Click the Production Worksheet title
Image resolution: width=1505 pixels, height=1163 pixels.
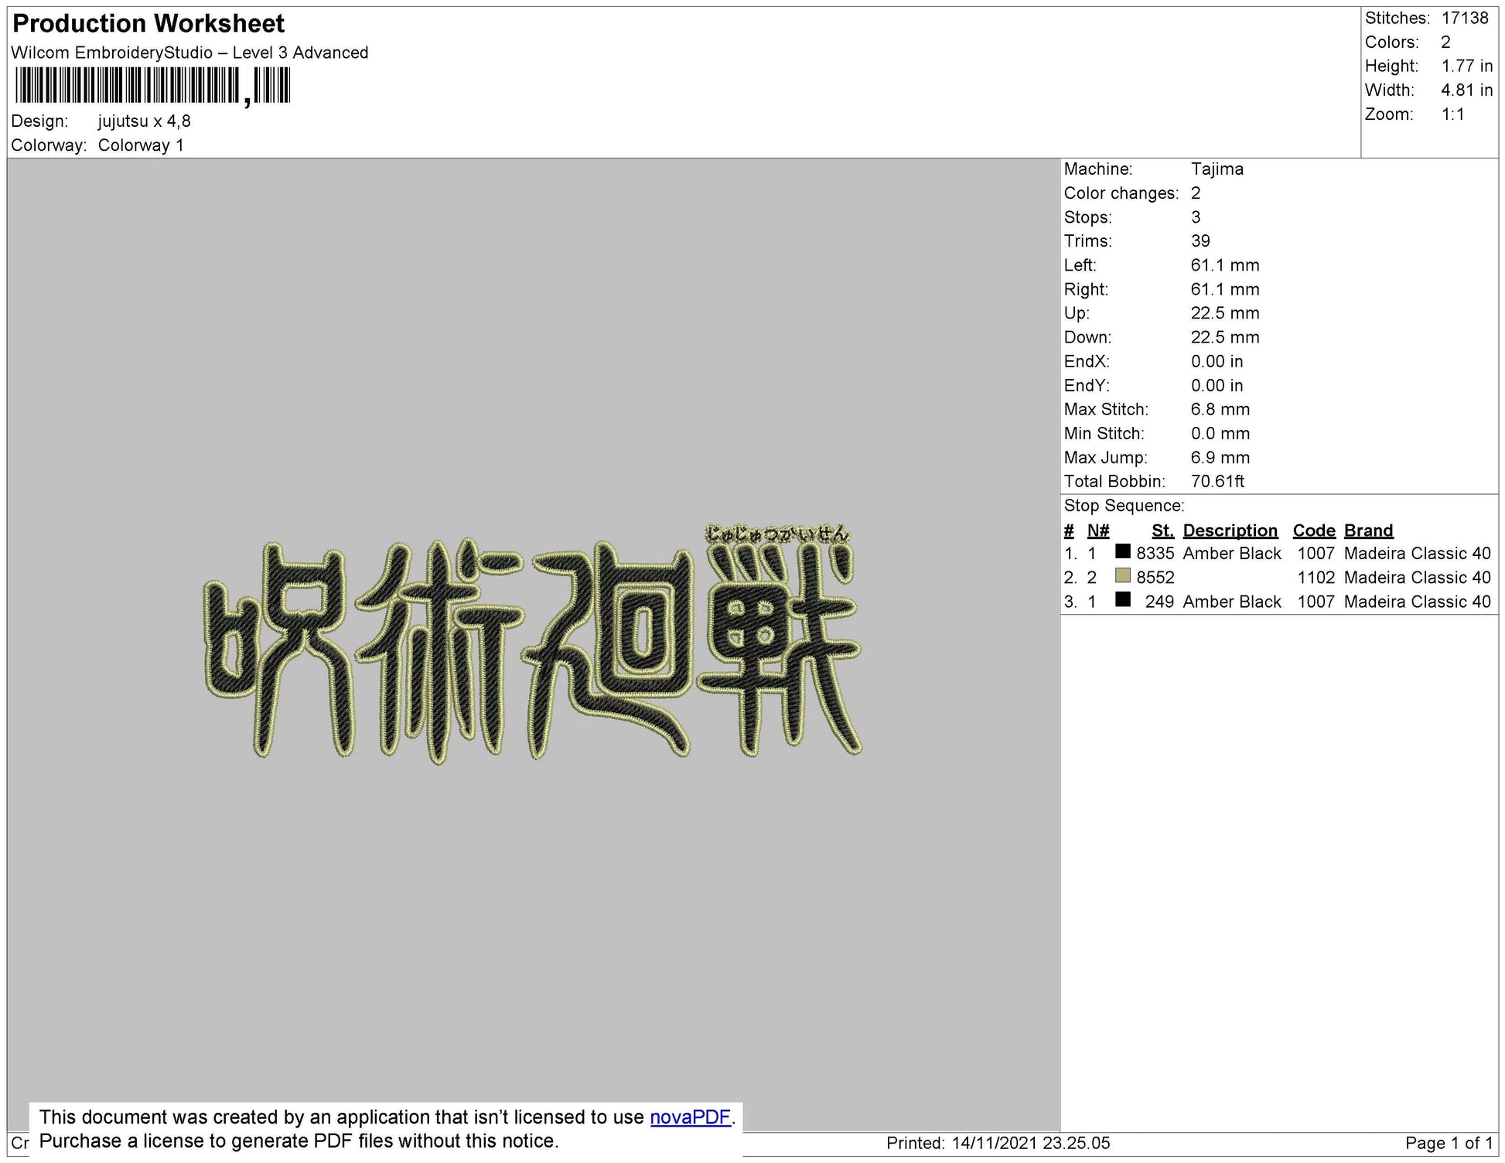[147, 23]
